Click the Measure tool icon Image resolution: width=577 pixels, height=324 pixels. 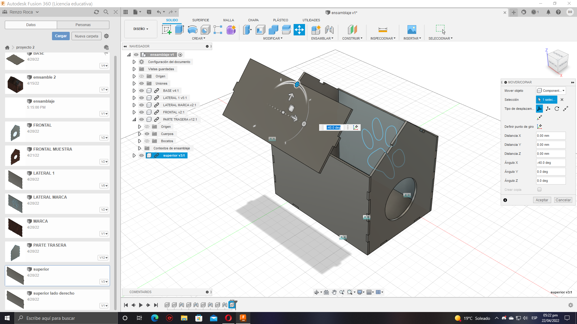pos(383,30)
